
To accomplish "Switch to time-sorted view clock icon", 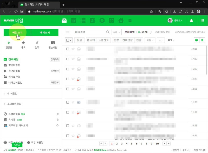I will pos(197,40).
